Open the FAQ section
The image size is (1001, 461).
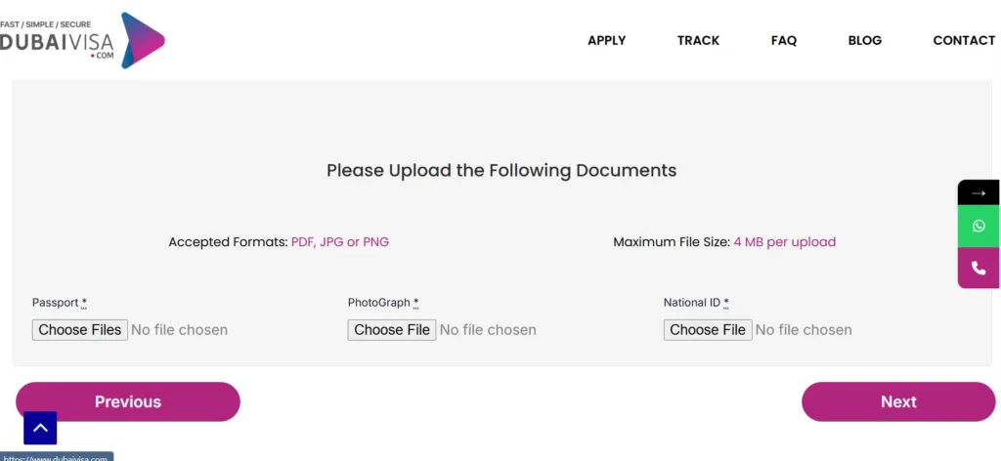click(784, 41)
